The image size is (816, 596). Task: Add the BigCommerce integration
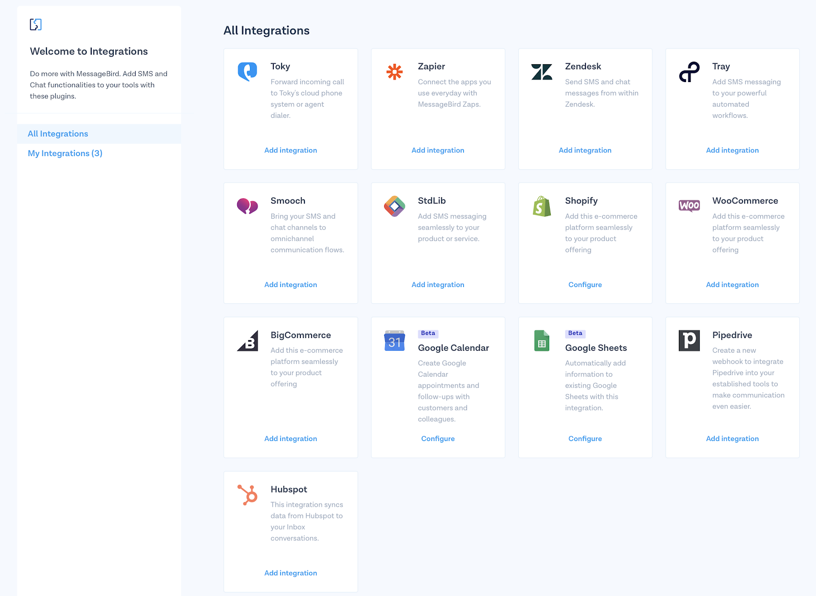291,438
